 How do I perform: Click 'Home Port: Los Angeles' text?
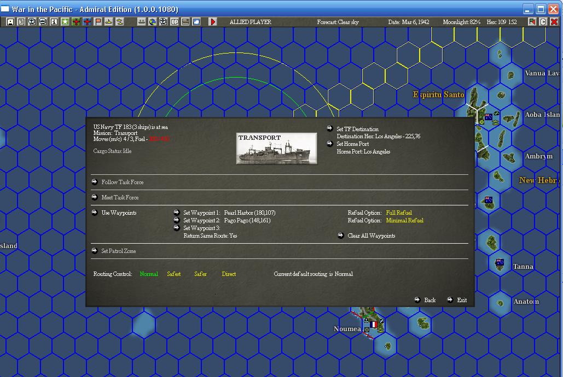tap(363, 152)
